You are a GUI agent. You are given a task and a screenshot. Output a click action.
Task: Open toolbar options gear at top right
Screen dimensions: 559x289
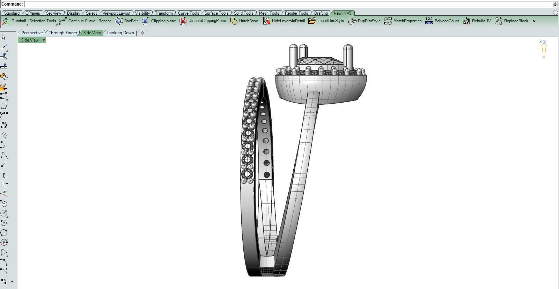coord(555,13)
